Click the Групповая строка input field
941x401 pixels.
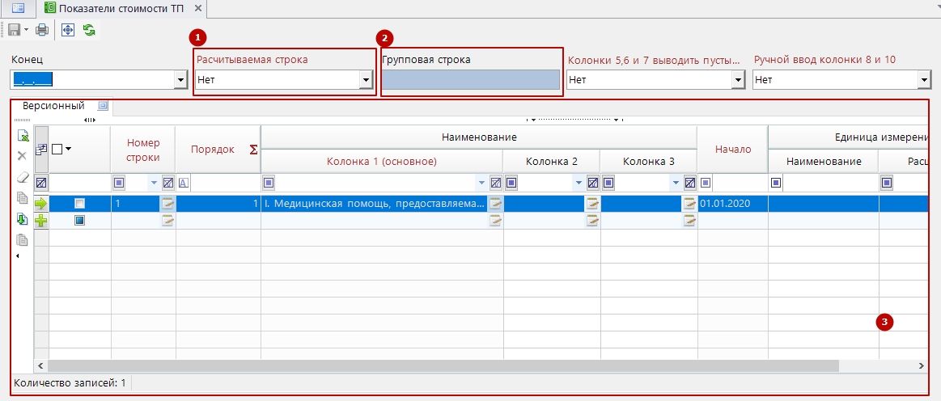coord(470,79)
